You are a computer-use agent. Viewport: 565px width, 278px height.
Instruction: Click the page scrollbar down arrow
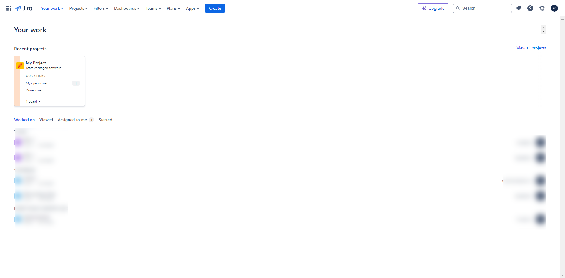[x=563, y=275]
